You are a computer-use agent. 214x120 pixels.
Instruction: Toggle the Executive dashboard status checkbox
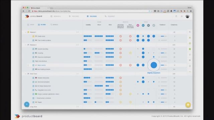[x=33, y=57]
